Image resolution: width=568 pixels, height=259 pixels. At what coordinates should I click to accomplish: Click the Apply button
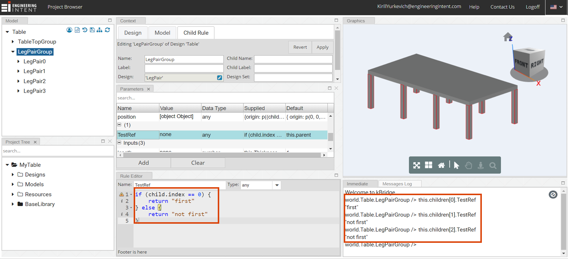pos(323,47)
